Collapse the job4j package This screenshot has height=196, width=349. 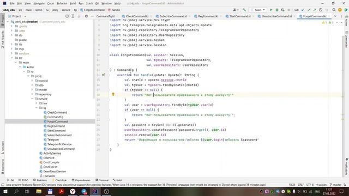click(x=28, y=76)
